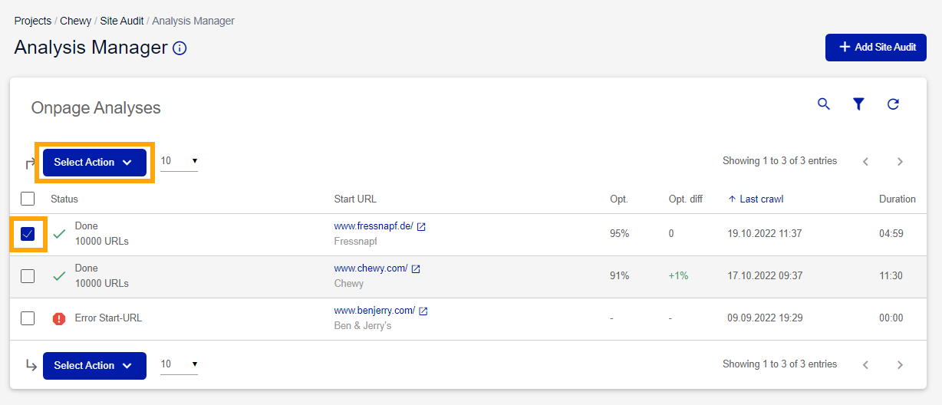Click the green checkmark on Fressnapf row
Image resolution: width=942 pixels, height=405 pixels.
point(59,234)
